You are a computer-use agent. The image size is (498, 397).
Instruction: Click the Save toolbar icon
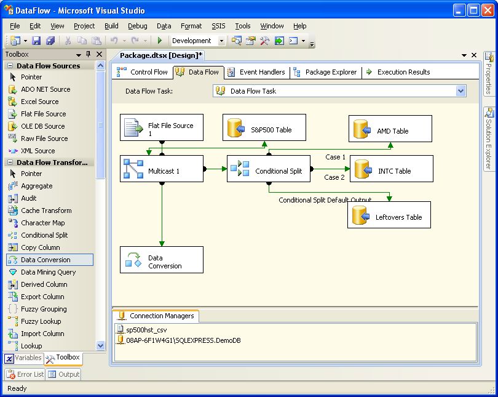click(x=36, y=41)
